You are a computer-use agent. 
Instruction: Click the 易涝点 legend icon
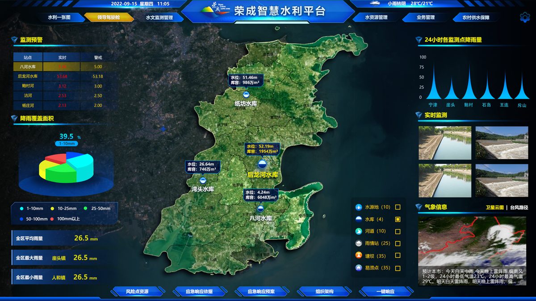(358, 268)
